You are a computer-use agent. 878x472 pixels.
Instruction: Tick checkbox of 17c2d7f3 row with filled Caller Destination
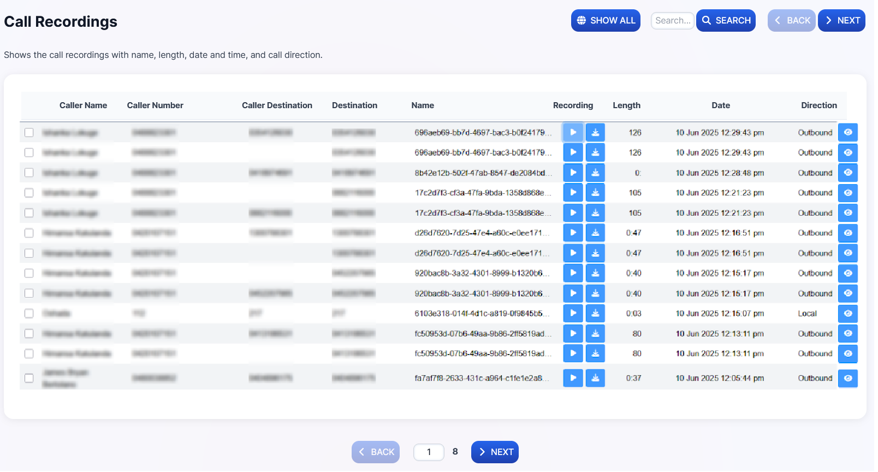(29, 213)
